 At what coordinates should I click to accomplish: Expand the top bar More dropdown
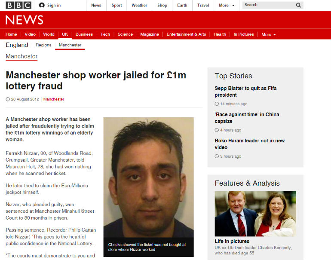(x=227, y=5)
